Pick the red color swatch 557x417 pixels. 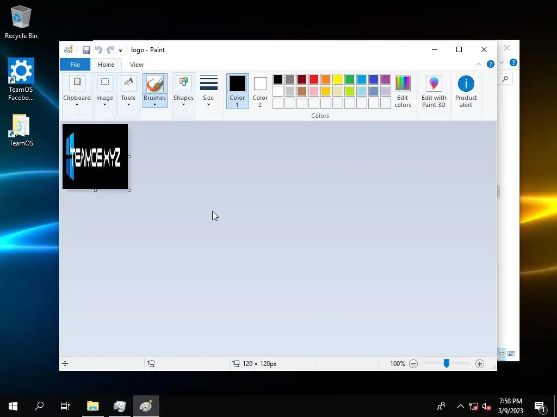click(x=314, y=79)
